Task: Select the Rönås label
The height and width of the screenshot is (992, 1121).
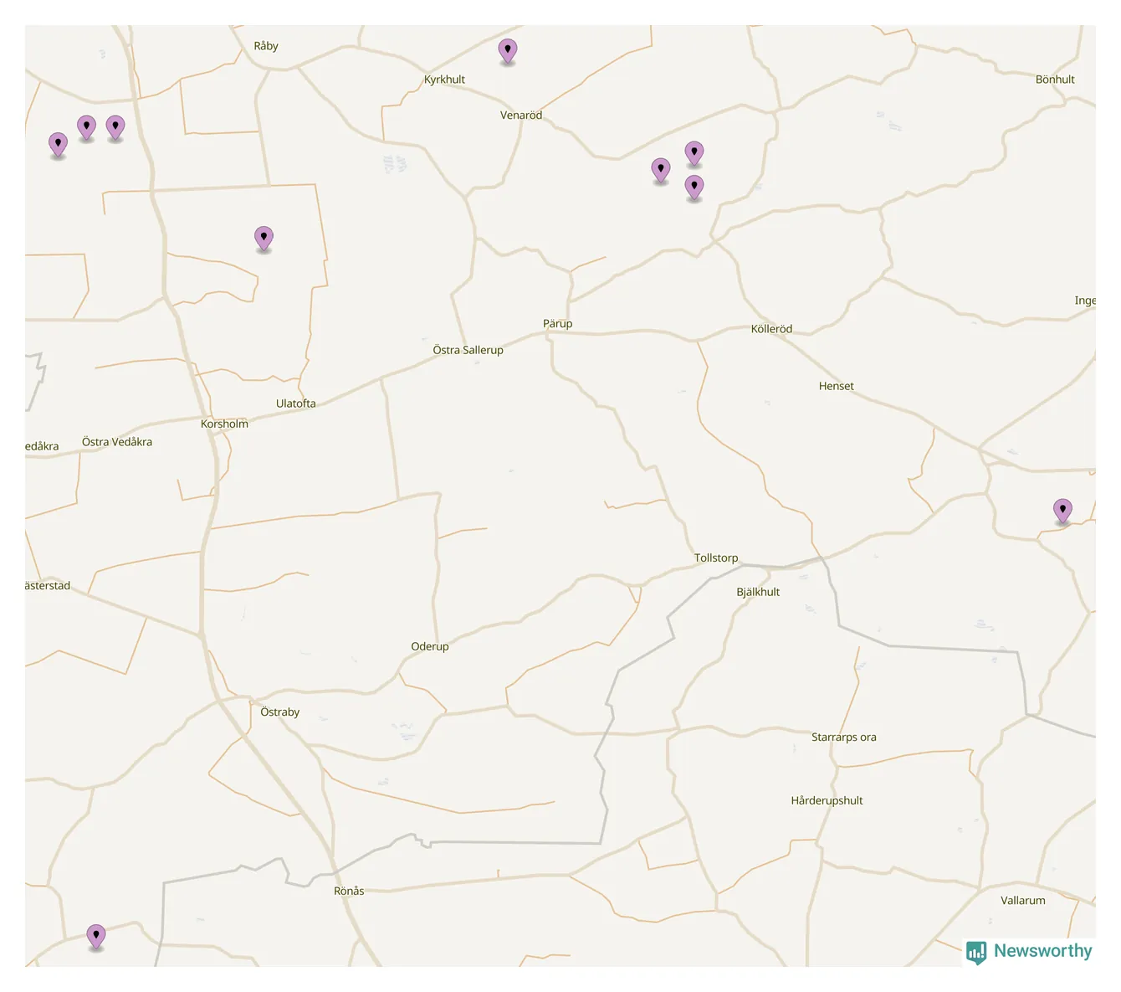Action: 349,891
